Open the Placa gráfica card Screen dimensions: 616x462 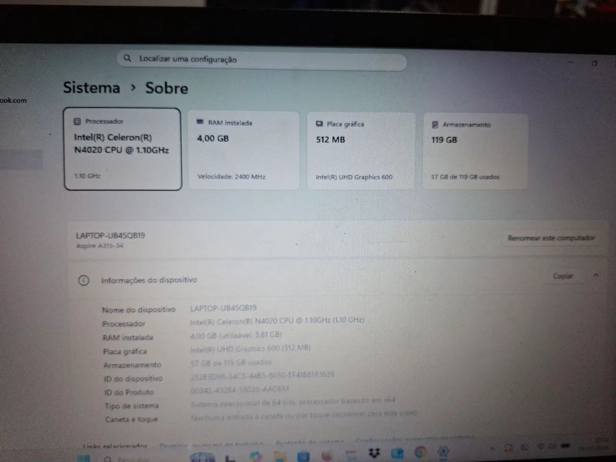[361, 151]
